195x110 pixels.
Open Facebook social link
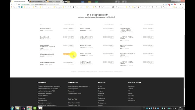pos(131,86)
